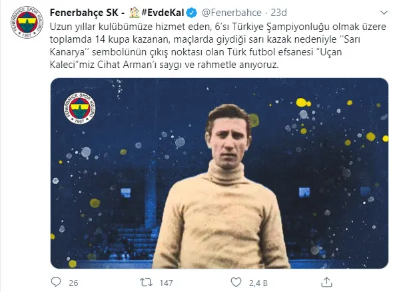Click the man's yellow sweater in photo

(221, 219)
